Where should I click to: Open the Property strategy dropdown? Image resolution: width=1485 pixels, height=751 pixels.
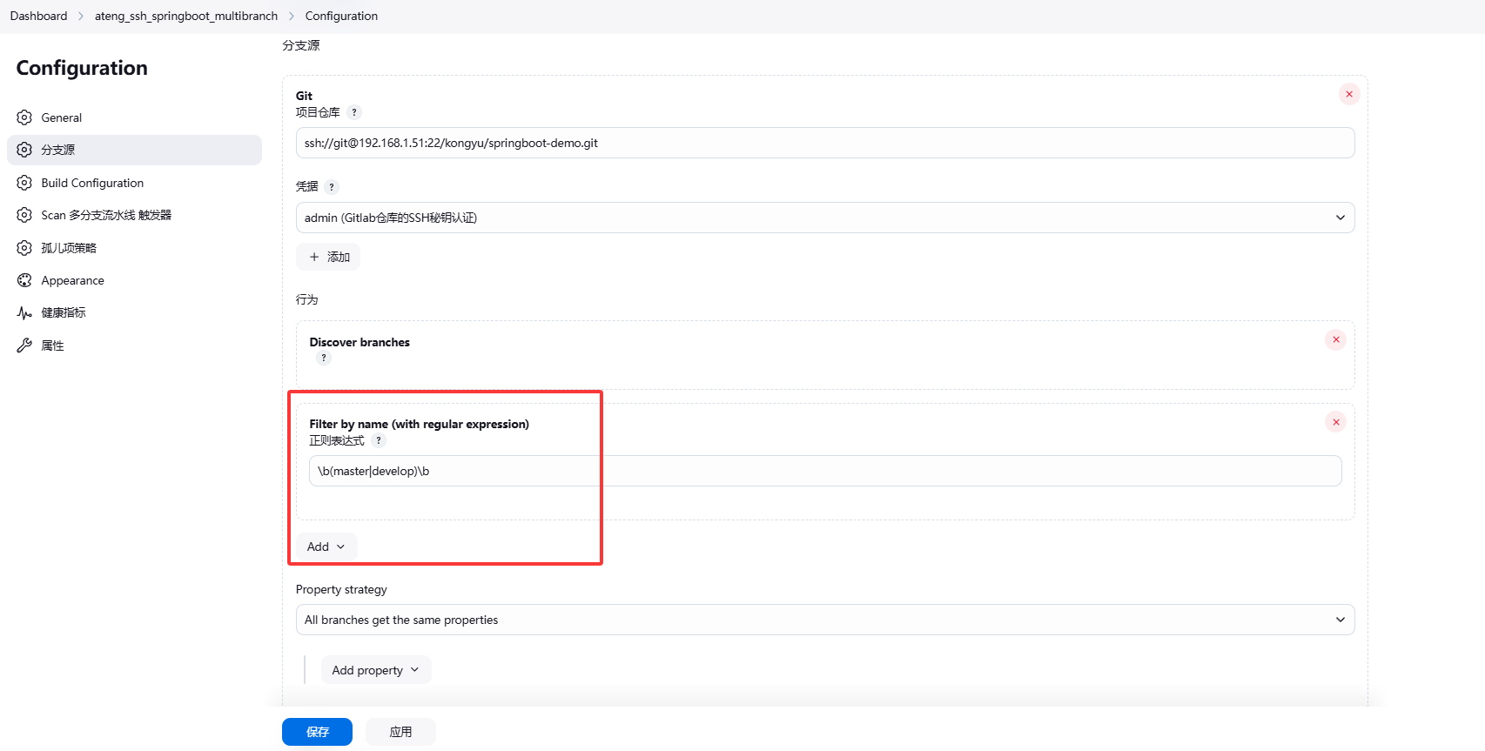pos(824,620)
